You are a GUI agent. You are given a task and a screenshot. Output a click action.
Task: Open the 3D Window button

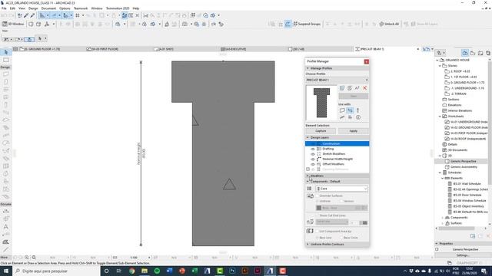click(x=13, y=24)
